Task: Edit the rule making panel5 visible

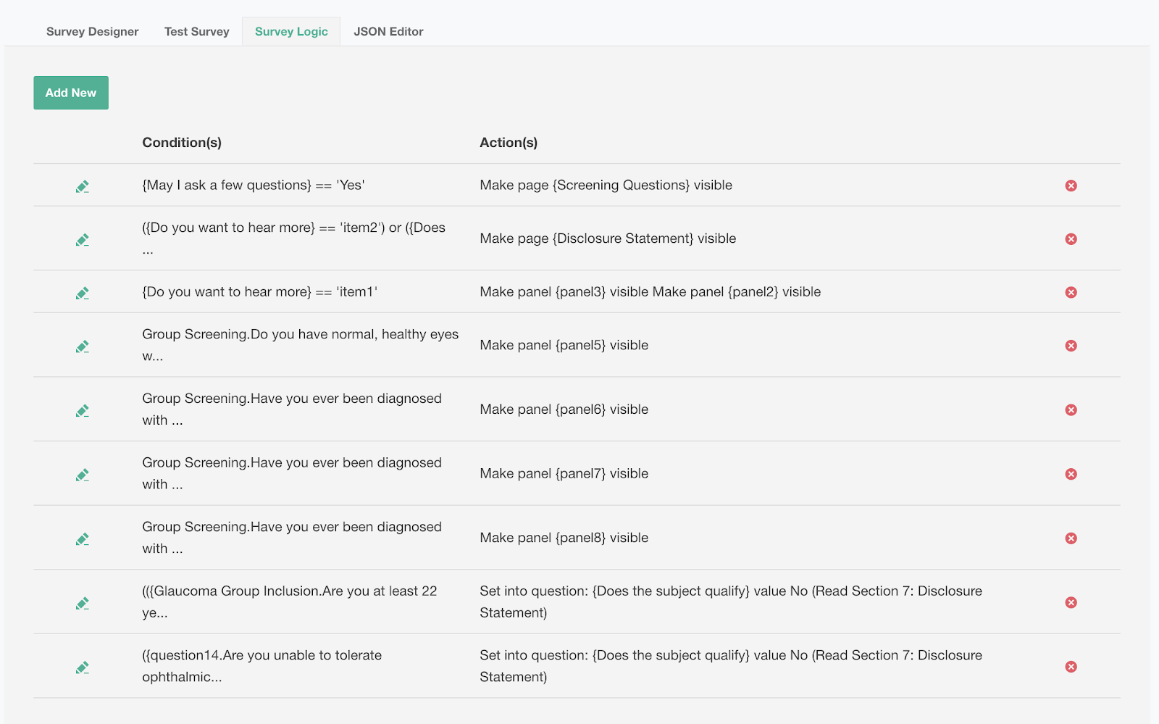Action: click(x=83, y=346)
